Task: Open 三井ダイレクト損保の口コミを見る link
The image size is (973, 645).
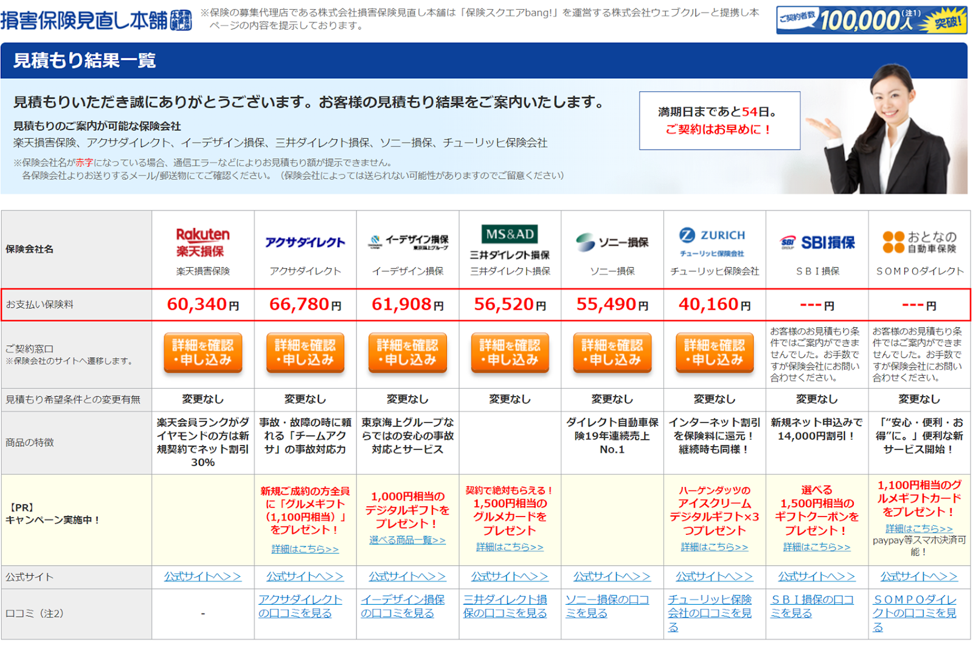Action: [x=505, y=606]
